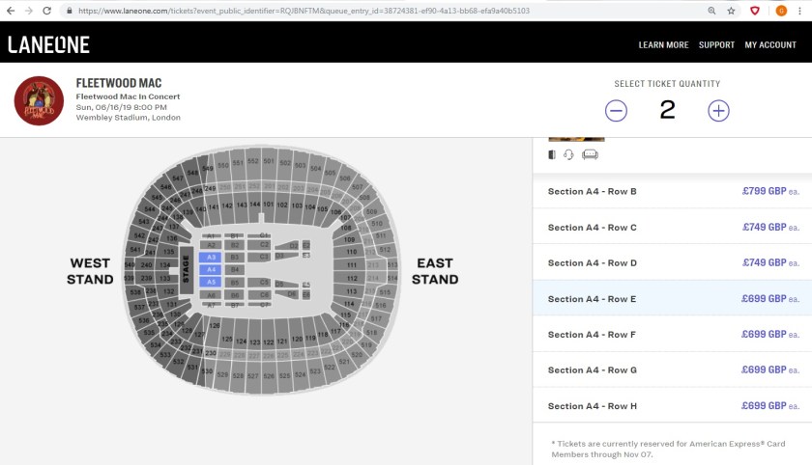This screenshot has height=465, width=812.
Task: Bookmark page with star icon
Action: tap(732, 11)
